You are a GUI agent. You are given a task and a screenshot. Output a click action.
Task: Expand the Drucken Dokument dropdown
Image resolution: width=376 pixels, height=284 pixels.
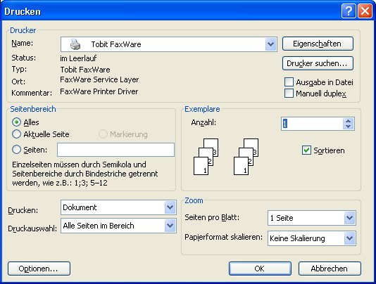(x=170, y=207)
